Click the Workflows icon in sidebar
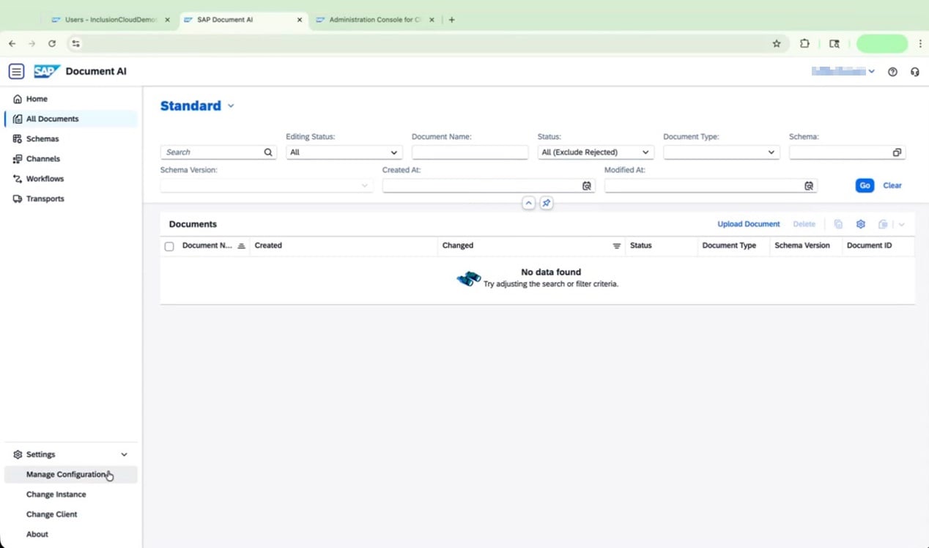 click(x=18, y=179)
